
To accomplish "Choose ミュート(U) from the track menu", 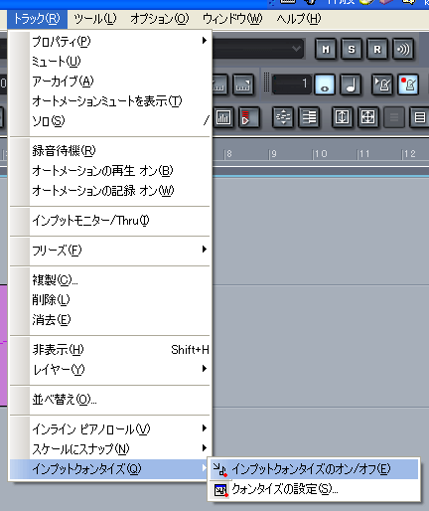I will click(x=110, y=62).
